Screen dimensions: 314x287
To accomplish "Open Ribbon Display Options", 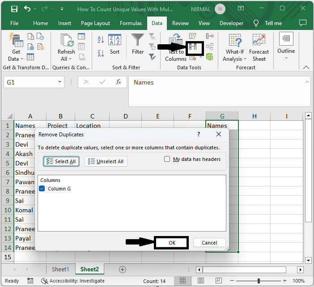I will pos(241,8).
